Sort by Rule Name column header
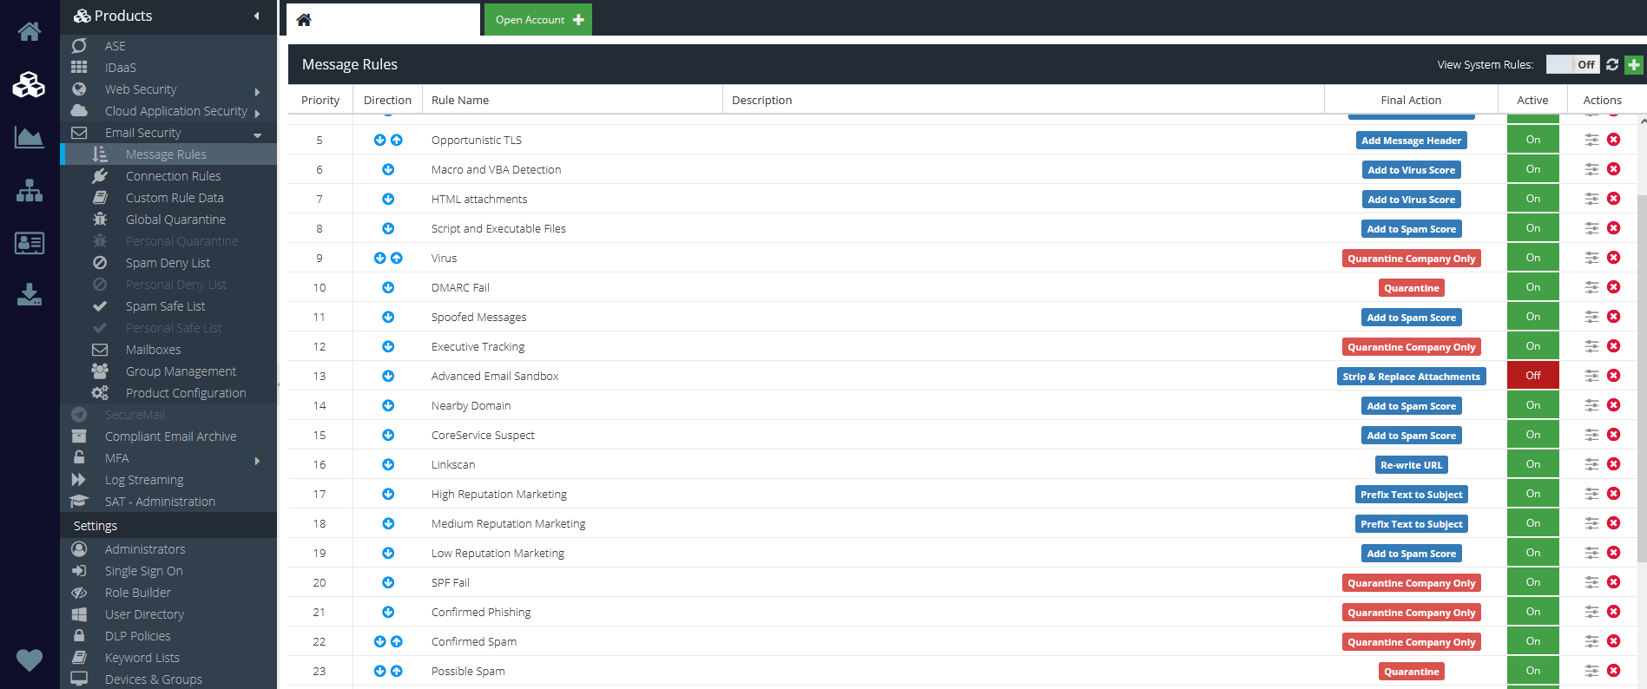1647x689 pixels. [x=460, y=100]
